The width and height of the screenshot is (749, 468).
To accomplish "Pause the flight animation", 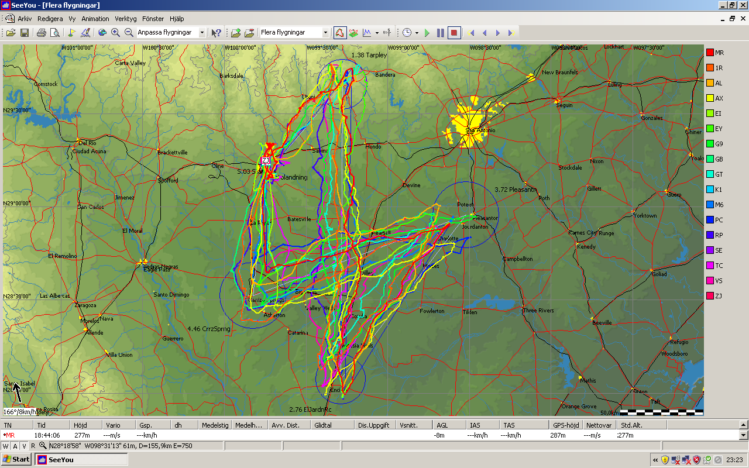I will tap(441, 33).
